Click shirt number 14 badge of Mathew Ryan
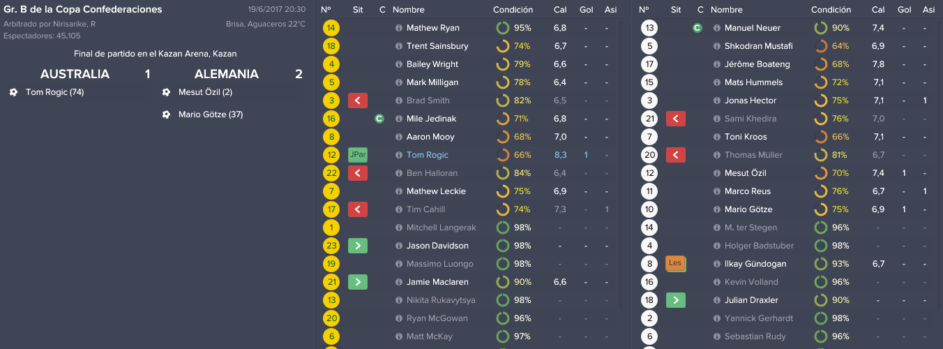943x349 pixels. (x=332, y=28)
